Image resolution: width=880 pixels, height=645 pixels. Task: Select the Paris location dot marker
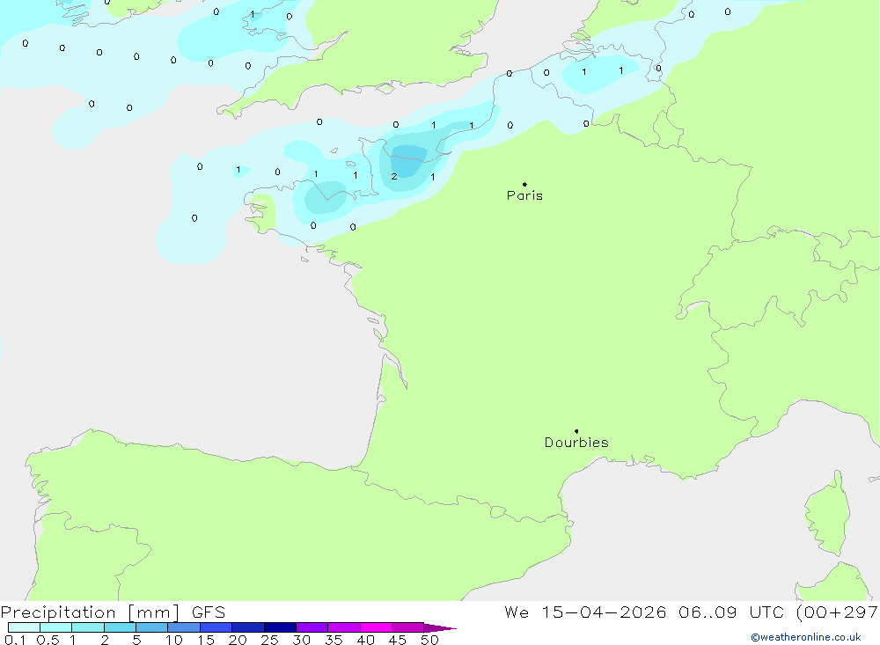tap(524, 184)
